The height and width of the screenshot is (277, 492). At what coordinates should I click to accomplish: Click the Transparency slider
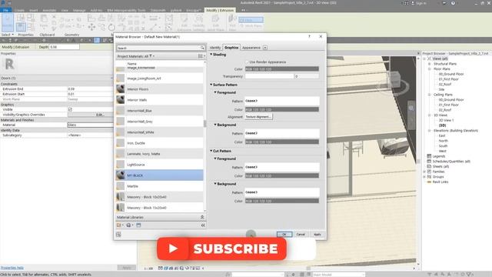tap(269, 76)
